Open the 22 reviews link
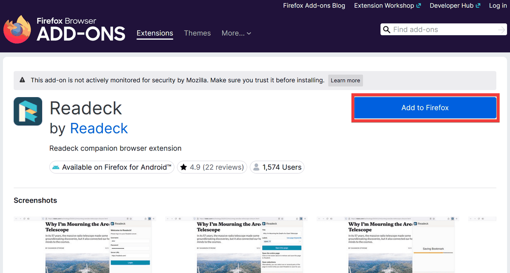This screenshot has width=510, height=273. (223, 167)
